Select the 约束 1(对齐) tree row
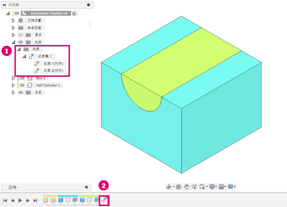 (x=50, y=64)
